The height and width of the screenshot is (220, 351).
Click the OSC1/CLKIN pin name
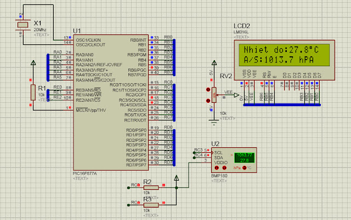coord(88,40)
